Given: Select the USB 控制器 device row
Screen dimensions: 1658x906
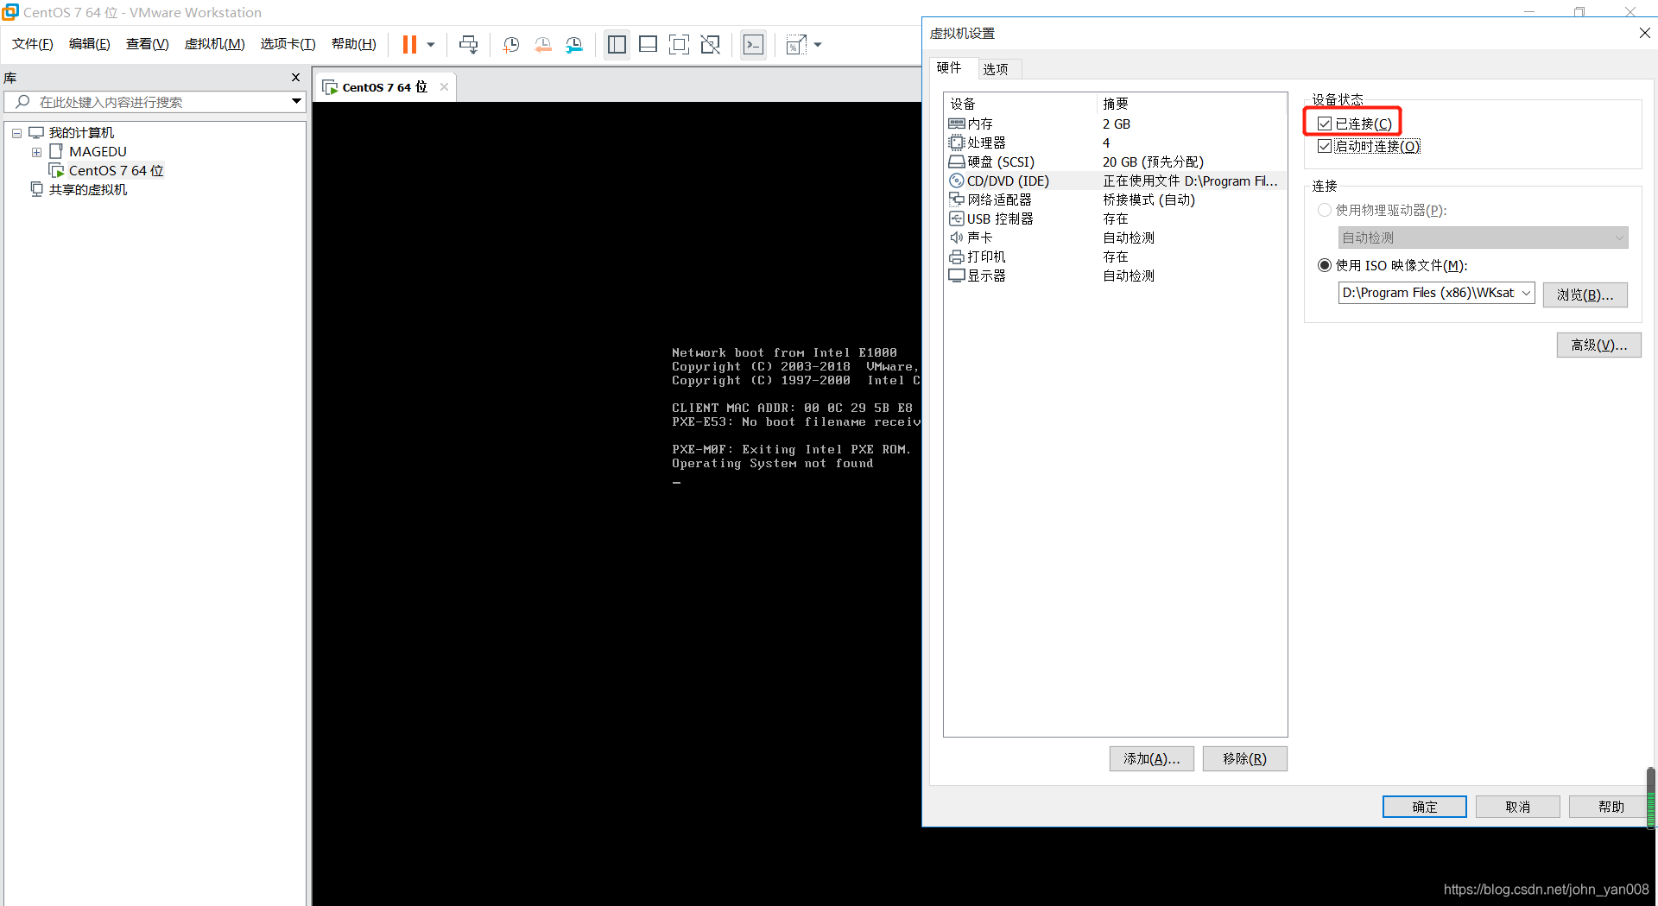Looking at the screenshot, I should tap(1115, 219).
